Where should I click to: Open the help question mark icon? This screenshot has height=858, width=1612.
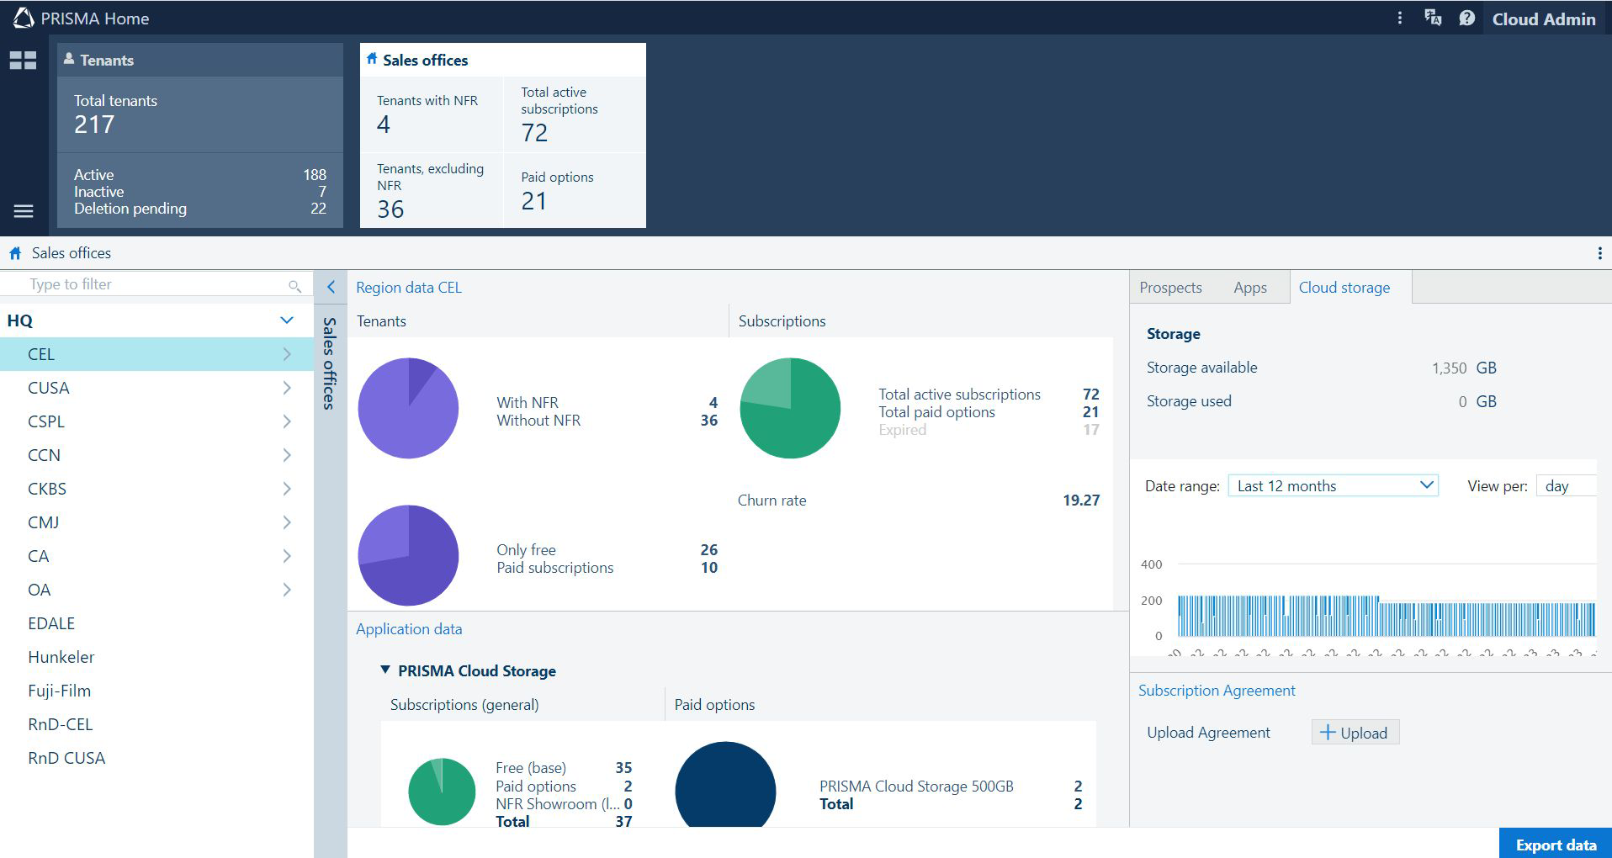click(1466, 19)
